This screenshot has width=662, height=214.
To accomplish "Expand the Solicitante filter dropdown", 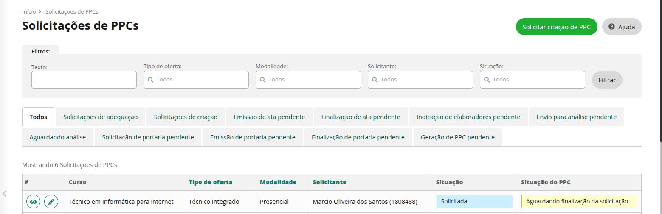I will [x=420, y=80].
